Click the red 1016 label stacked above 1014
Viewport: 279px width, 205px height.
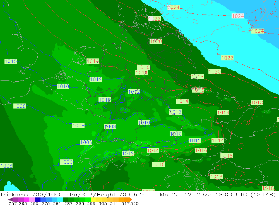144,67
